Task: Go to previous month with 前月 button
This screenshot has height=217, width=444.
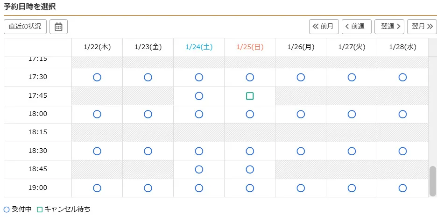Action: pos(324,27)
